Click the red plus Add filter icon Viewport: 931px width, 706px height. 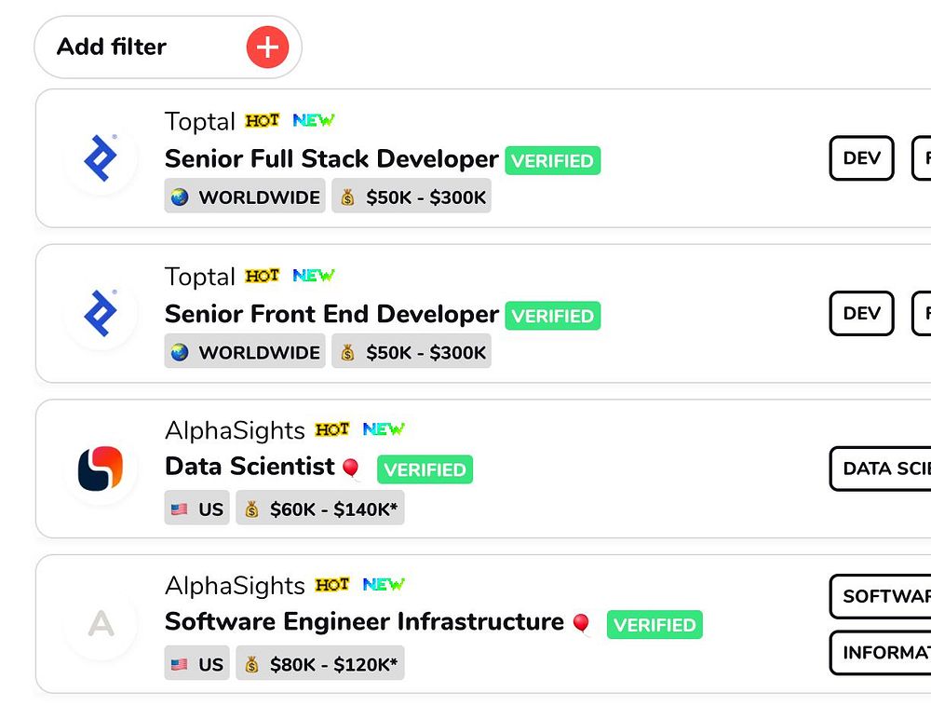coord(267,47)
